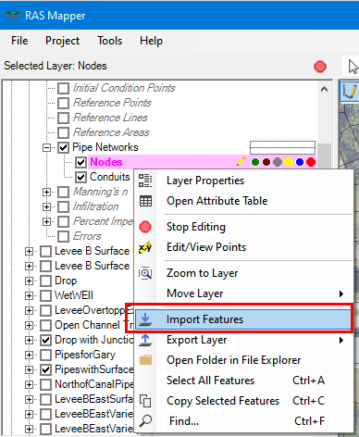Click the pencil edit icon on Nodes layer

[x=241, y=161]
